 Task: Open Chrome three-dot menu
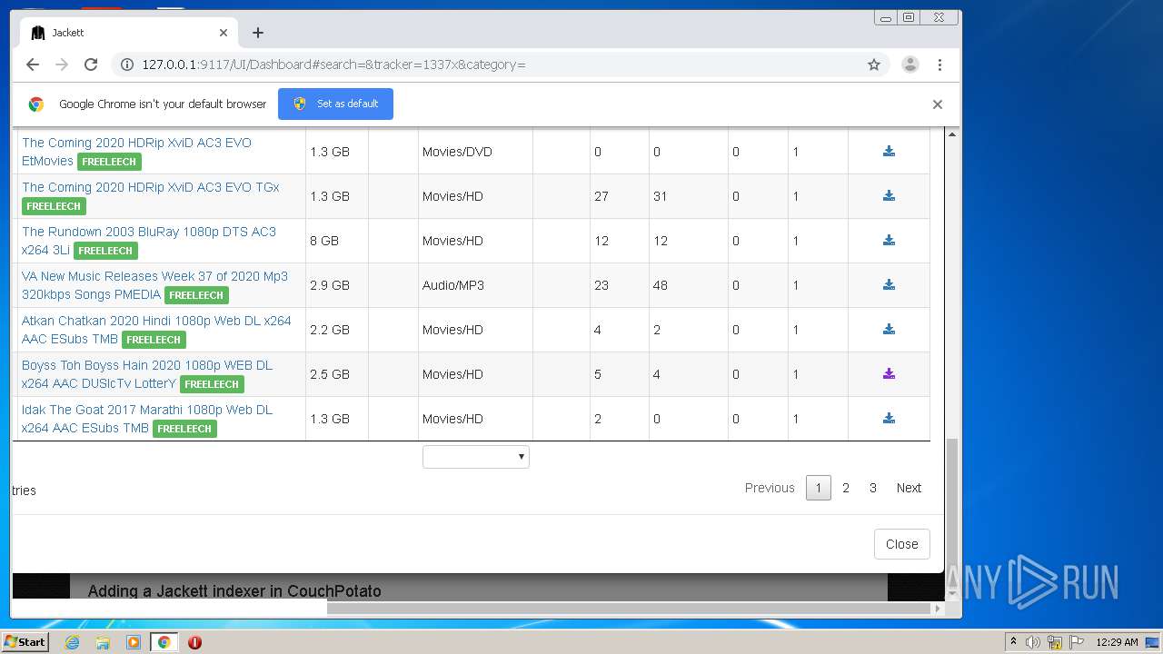pyautogui.click(x=939, y=64)
